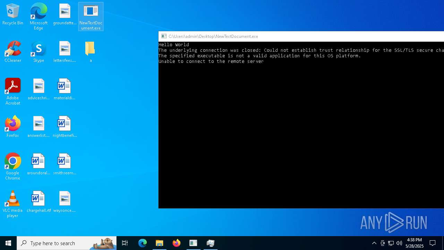Launch Google Chrome from desktop
This screenshot has width=444, height=250.
click(x=13, y=167)
